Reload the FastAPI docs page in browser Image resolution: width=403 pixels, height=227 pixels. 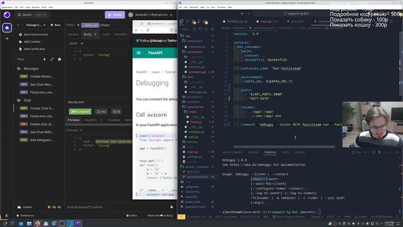click(x=147, y=30)
